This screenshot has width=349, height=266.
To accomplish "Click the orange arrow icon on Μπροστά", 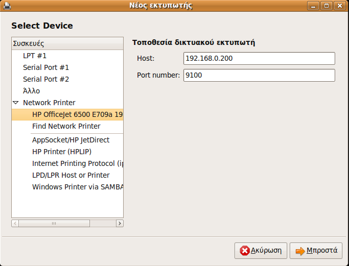I will pos(300,251).
